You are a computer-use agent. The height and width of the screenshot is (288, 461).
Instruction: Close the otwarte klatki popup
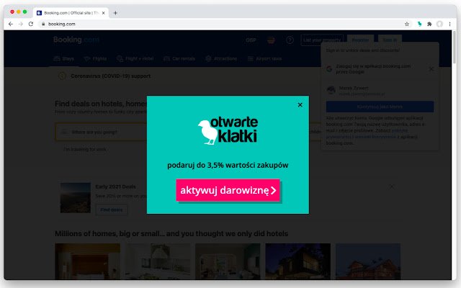coord(300,104)
